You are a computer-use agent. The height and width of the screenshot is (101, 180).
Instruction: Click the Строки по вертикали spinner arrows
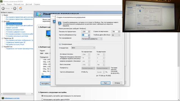coord(119,31)
